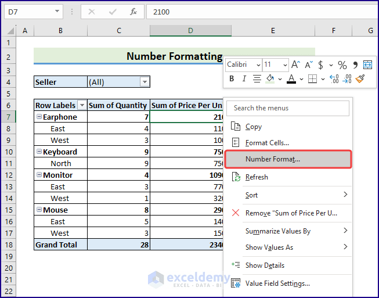Screen dimensions: 379x298
Task: Collapse the Monitor group
Action: 39,175
